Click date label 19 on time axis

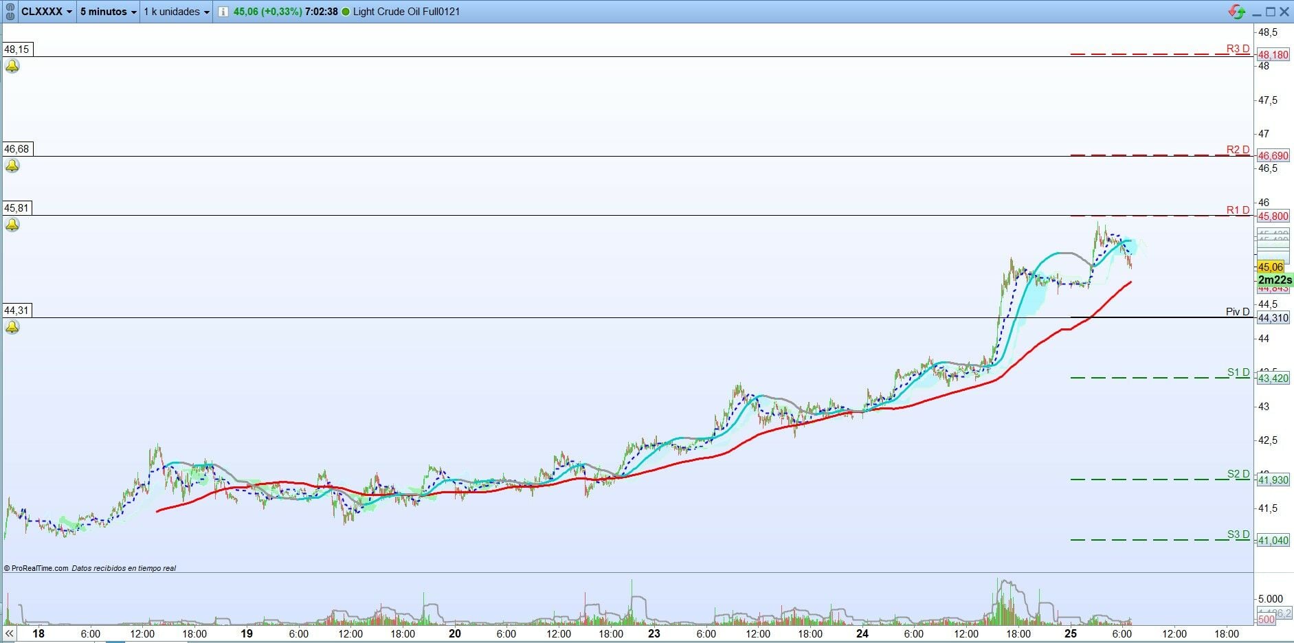click(246, 634)
